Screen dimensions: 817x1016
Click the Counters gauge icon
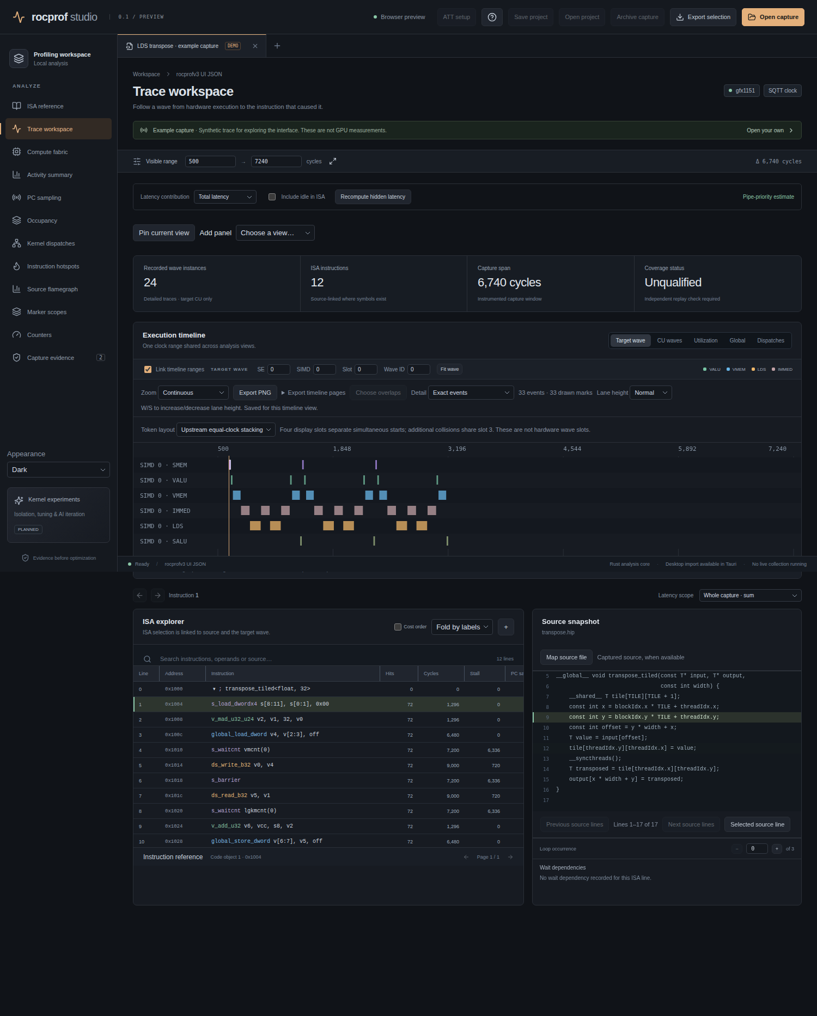click(x=17, y=335)
